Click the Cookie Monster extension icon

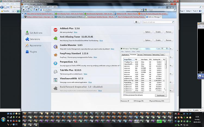click(x=55, y=47)
